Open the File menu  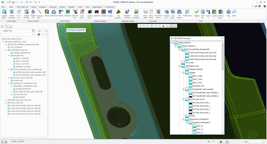pos(3,7)
